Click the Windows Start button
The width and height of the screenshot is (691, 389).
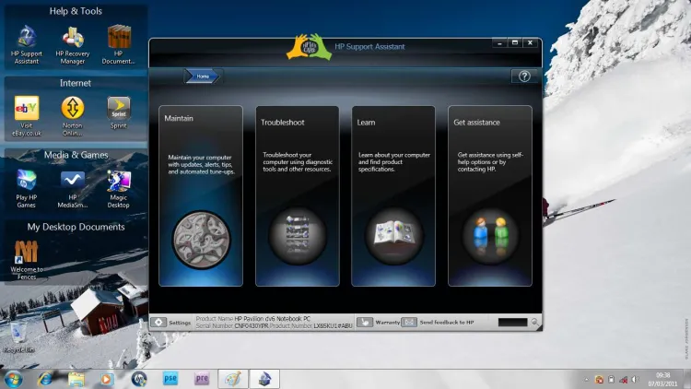(x=14, y=378)
